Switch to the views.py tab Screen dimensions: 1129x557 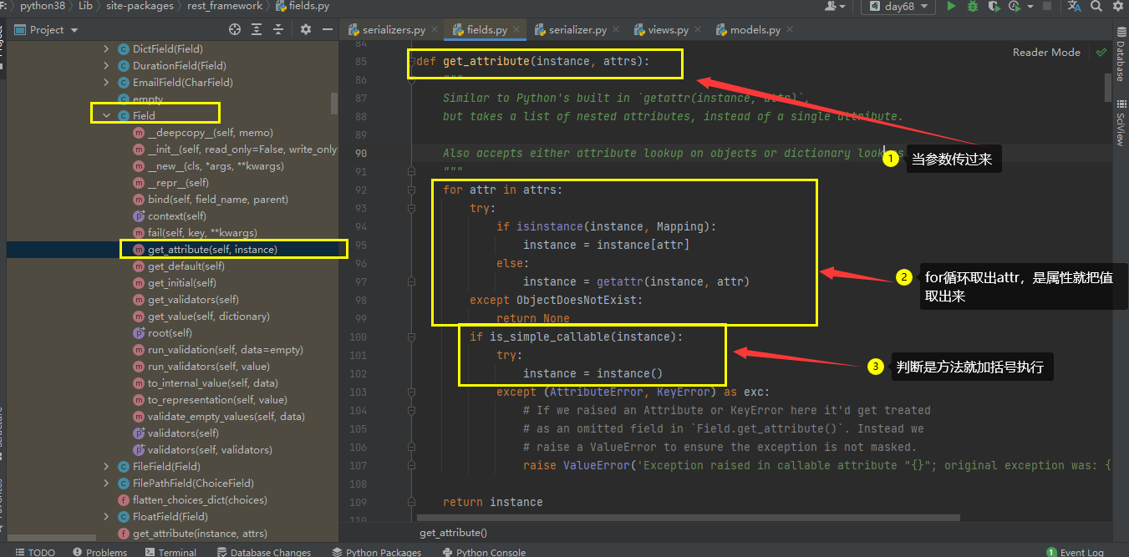[x=666, y=30]
